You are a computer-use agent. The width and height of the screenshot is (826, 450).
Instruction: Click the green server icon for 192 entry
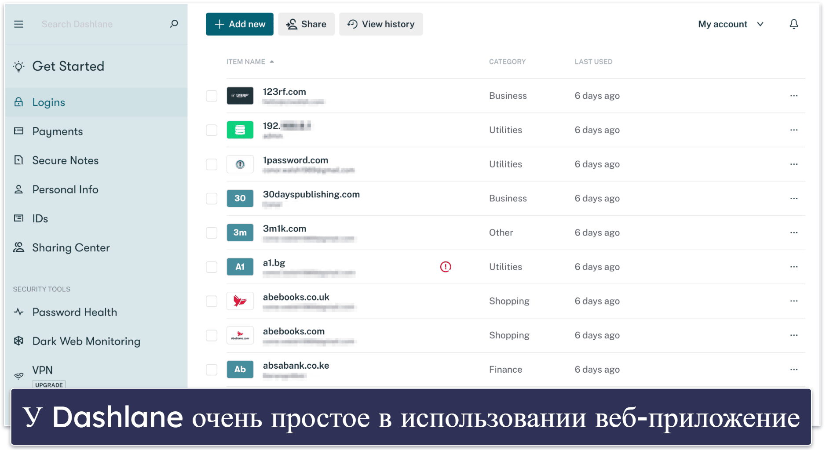[240, 130]
